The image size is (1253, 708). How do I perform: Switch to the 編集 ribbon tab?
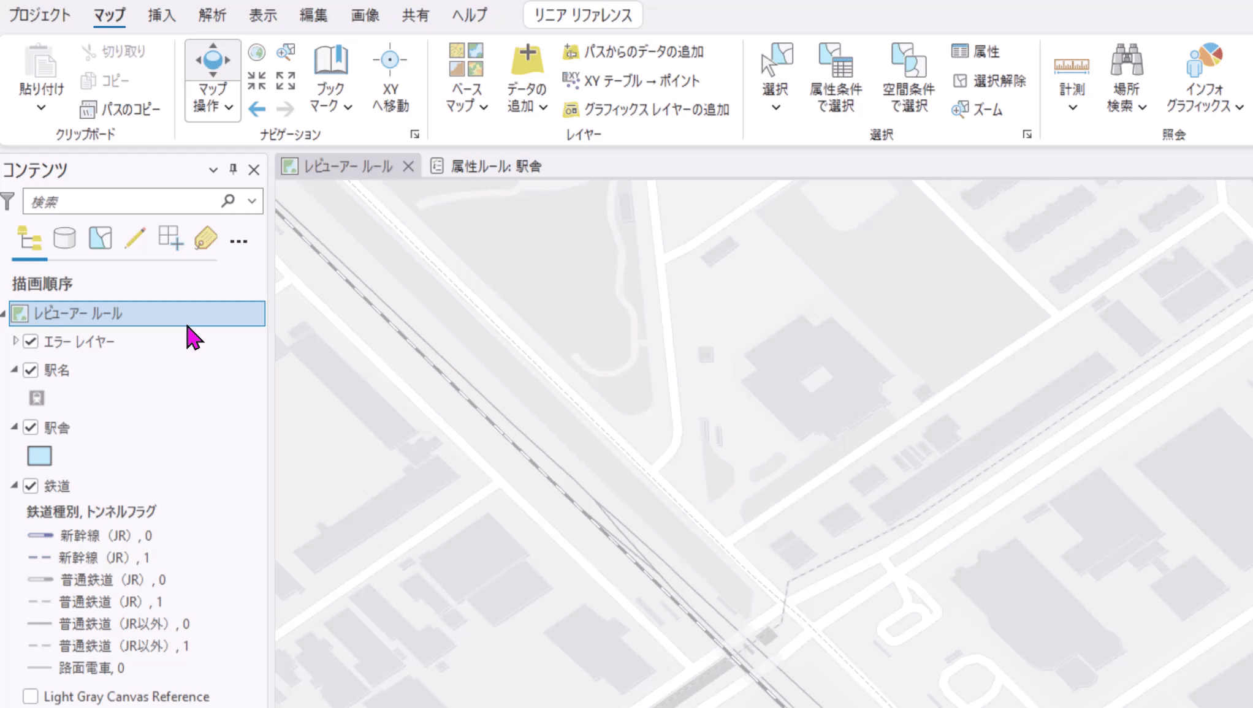313,15
